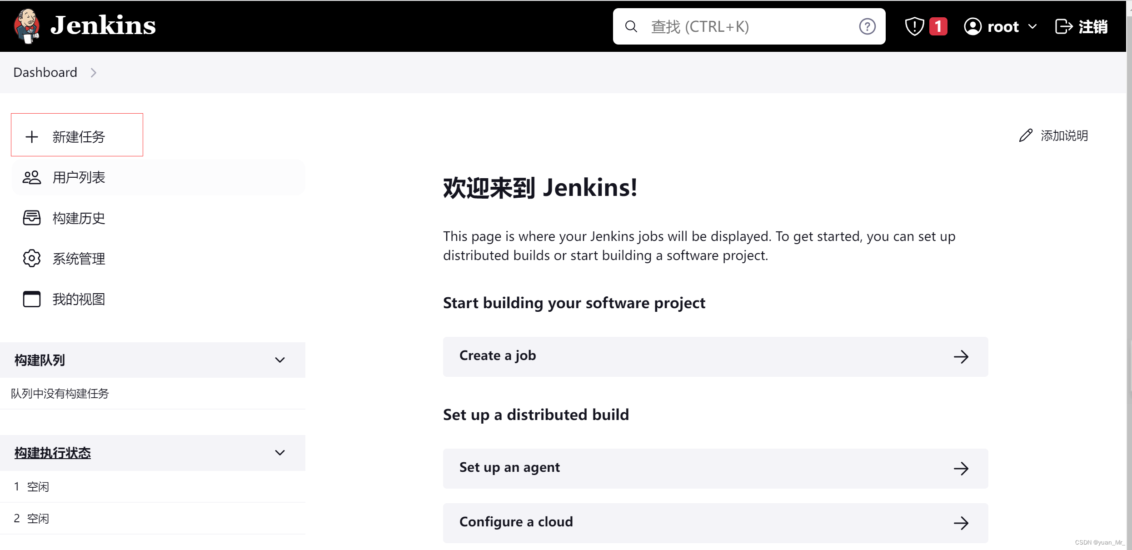1132x550 pixels.
Task: Click the 注销 logout text
Action: tap(1093, 27)
